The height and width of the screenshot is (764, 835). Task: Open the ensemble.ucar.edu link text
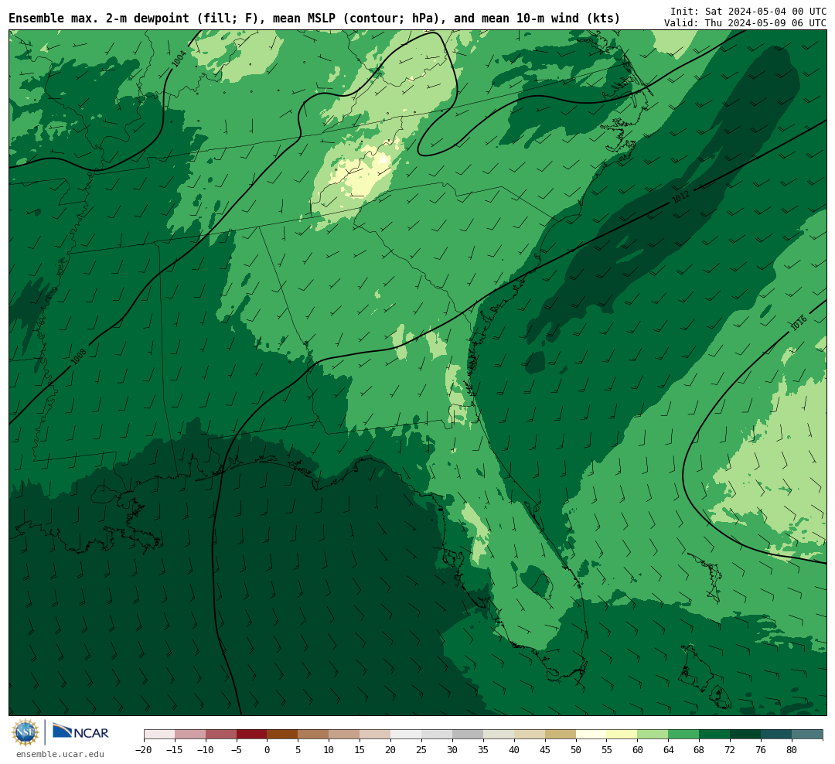tap(60, 754)
